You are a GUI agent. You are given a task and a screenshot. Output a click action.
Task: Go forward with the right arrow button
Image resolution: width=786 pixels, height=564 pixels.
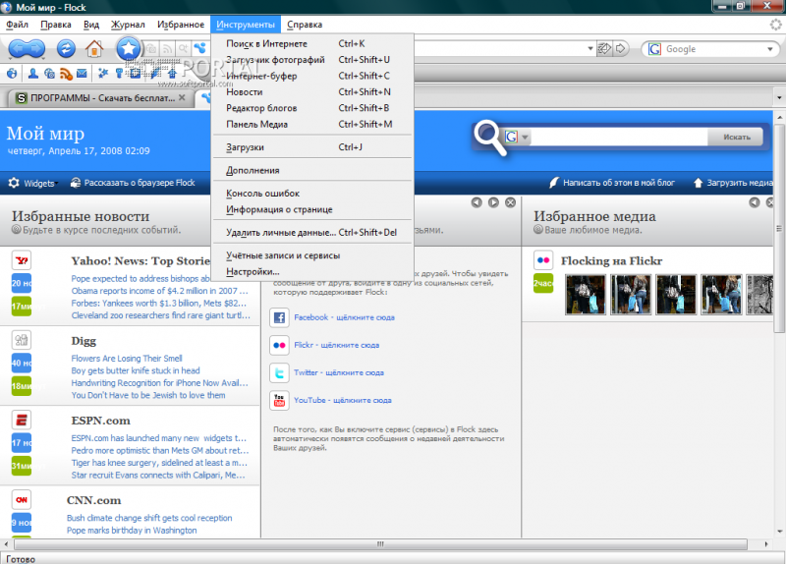coord(36,48)
